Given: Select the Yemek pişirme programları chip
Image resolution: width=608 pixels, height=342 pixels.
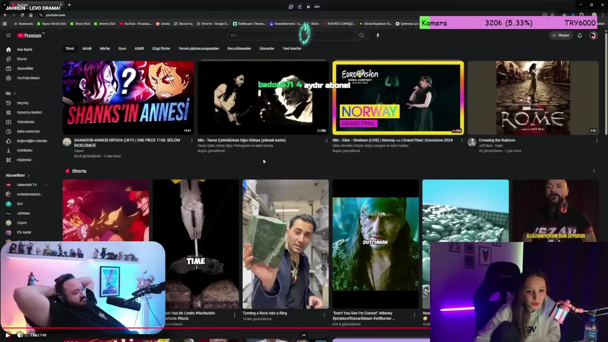Looking at the screenshot, I should (199, 48).
